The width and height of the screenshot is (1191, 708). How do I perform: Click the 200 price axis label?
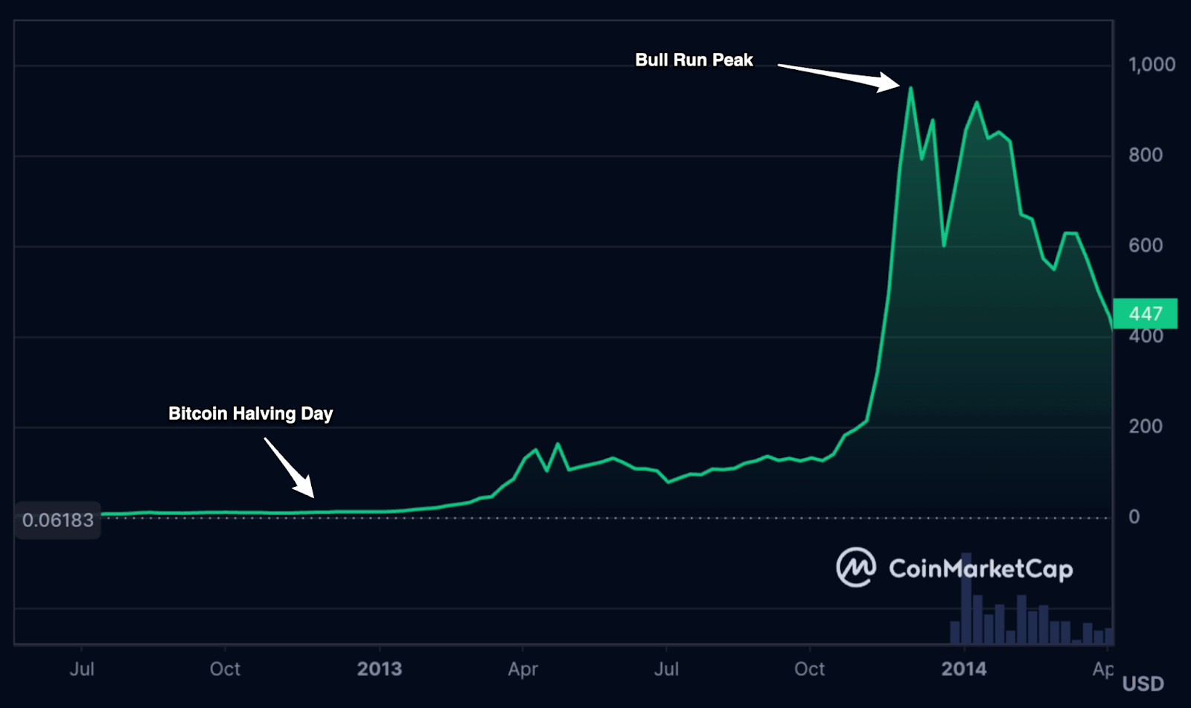[1146, 427]
